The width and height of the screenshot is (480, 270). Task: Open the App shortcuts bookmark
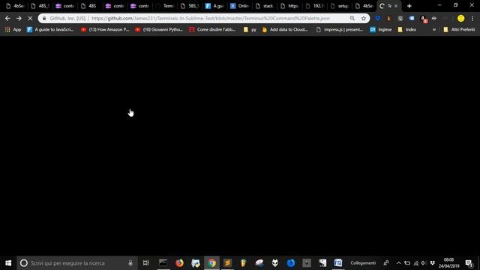13,29
